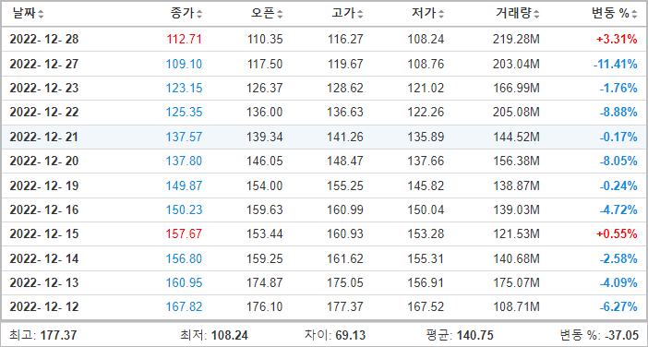The height and width of the screenshot is (347, 648).
Task: Select the 2022-12-14 date cell
Action: 43,259
